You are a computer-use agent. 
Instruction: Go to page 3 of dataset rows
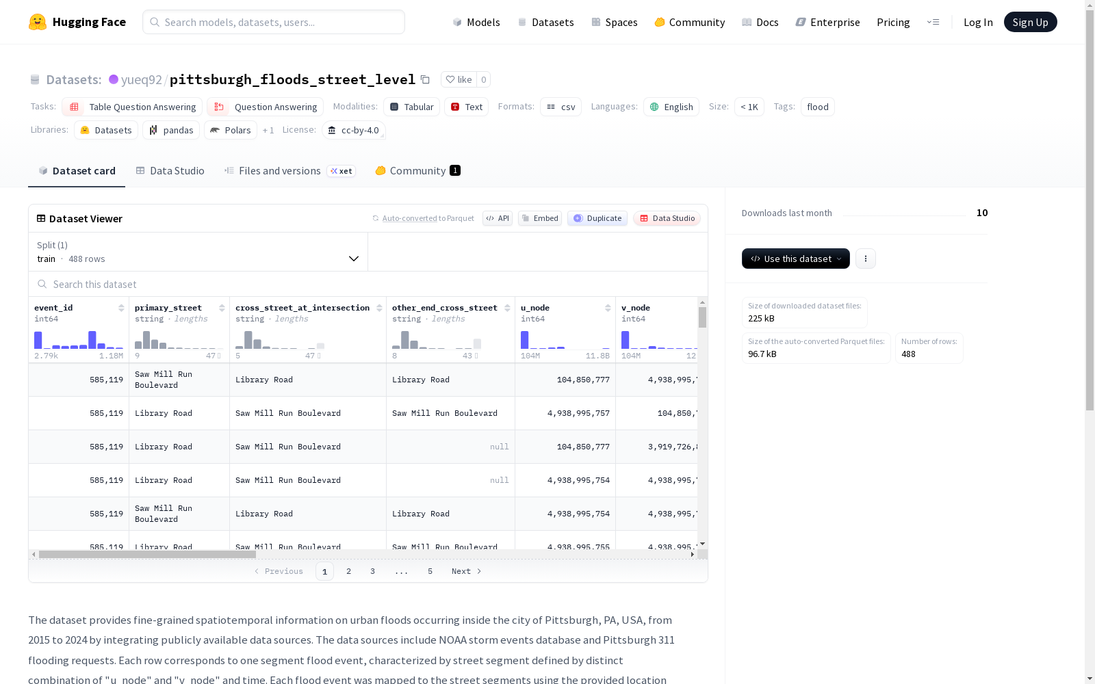click(x=372, y=571)
